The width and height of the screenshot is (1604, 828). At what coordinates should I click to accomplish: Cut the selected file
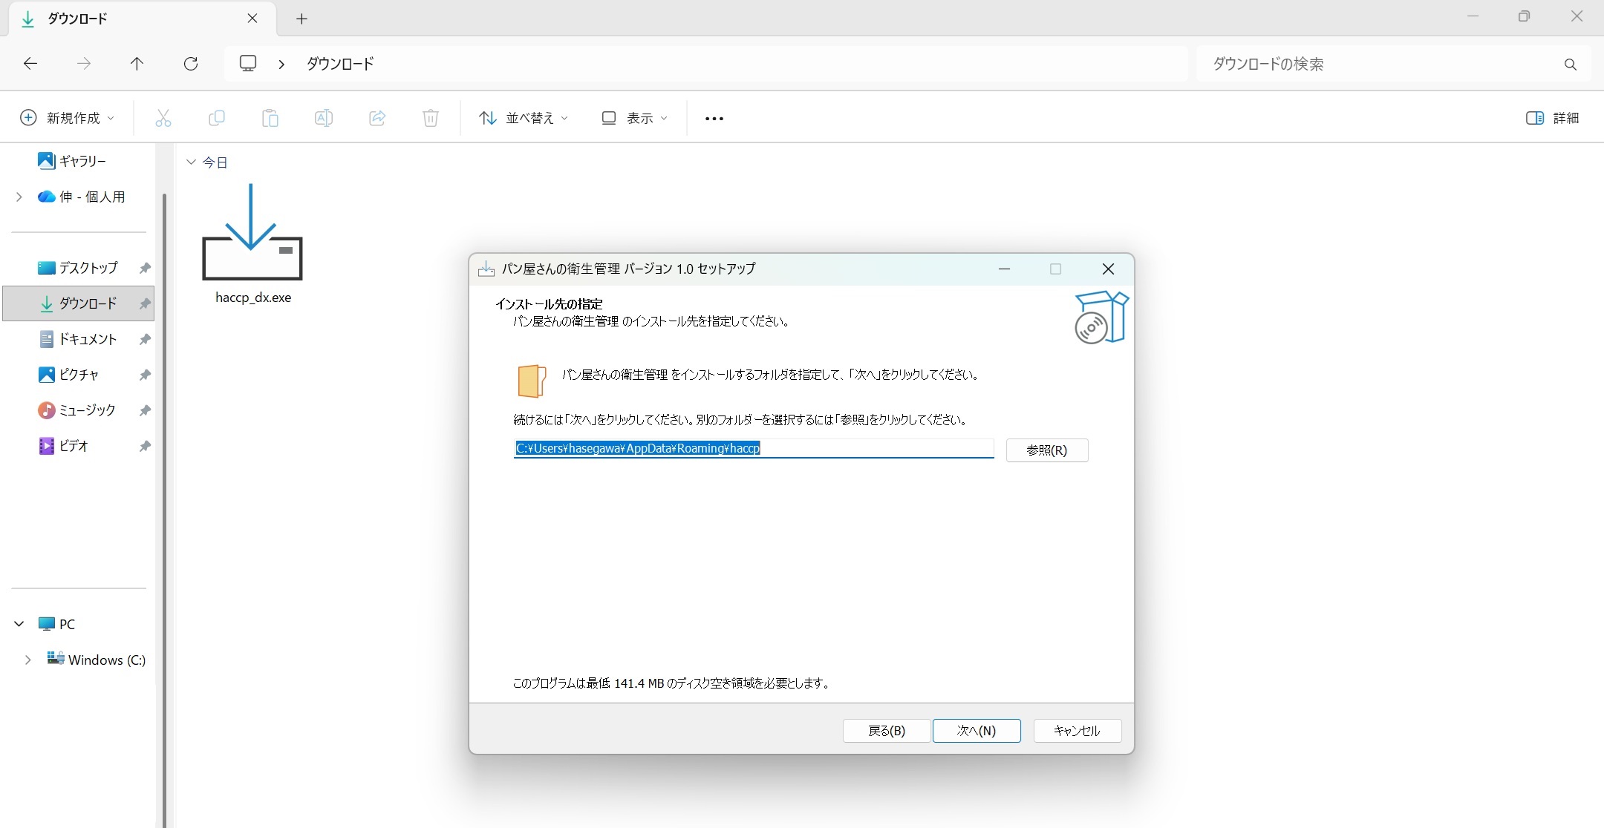(x=163, y=118)
